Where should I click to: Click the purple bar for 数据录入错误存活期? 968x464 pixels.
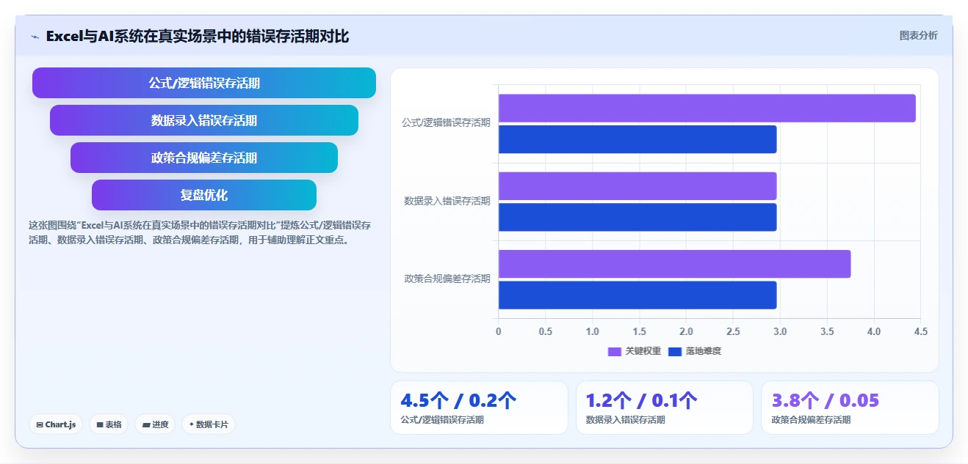point(637,186)
